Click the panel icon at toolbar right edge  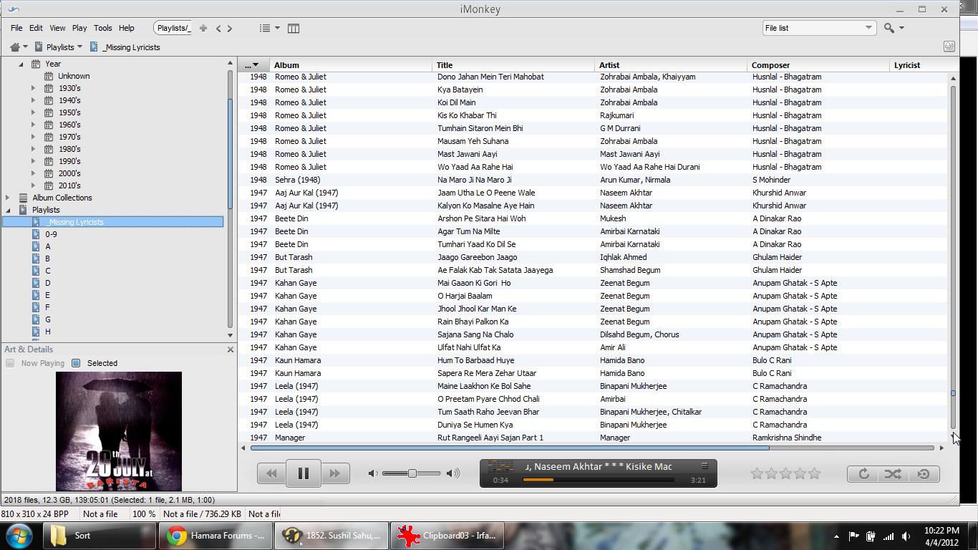(949, 47)
